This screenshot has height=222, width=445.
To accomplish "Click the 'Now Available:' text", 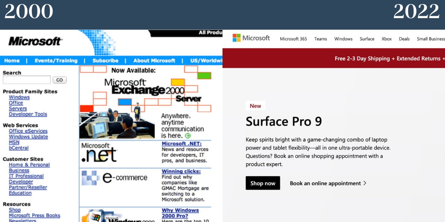I will click(133, 70).
